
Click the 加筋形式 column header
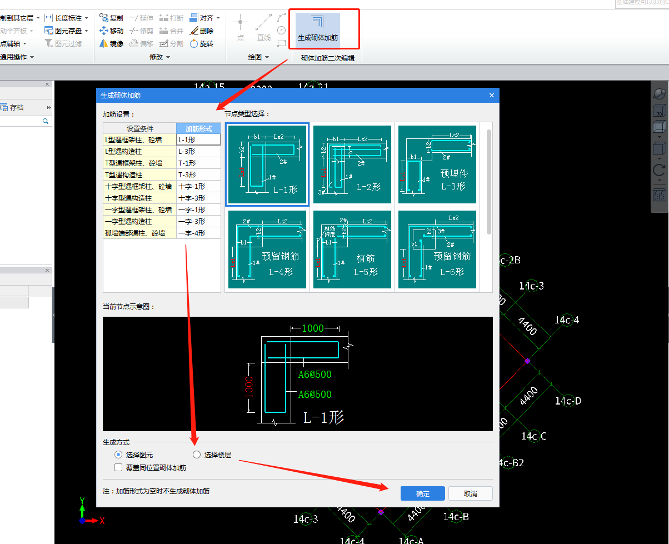pyautogui.click(x=198, y=128)
